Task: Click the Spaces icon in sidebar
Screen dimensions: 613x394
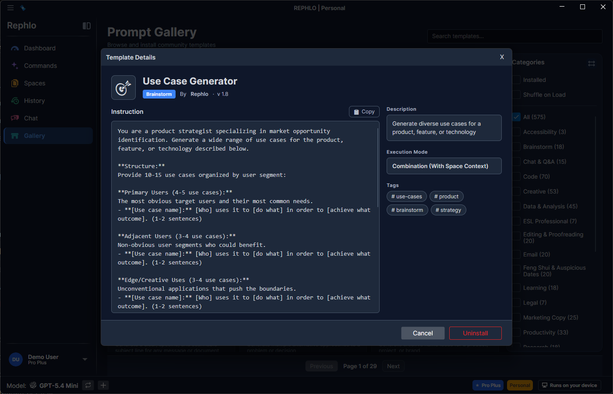Action: click(x=15, y=83)
